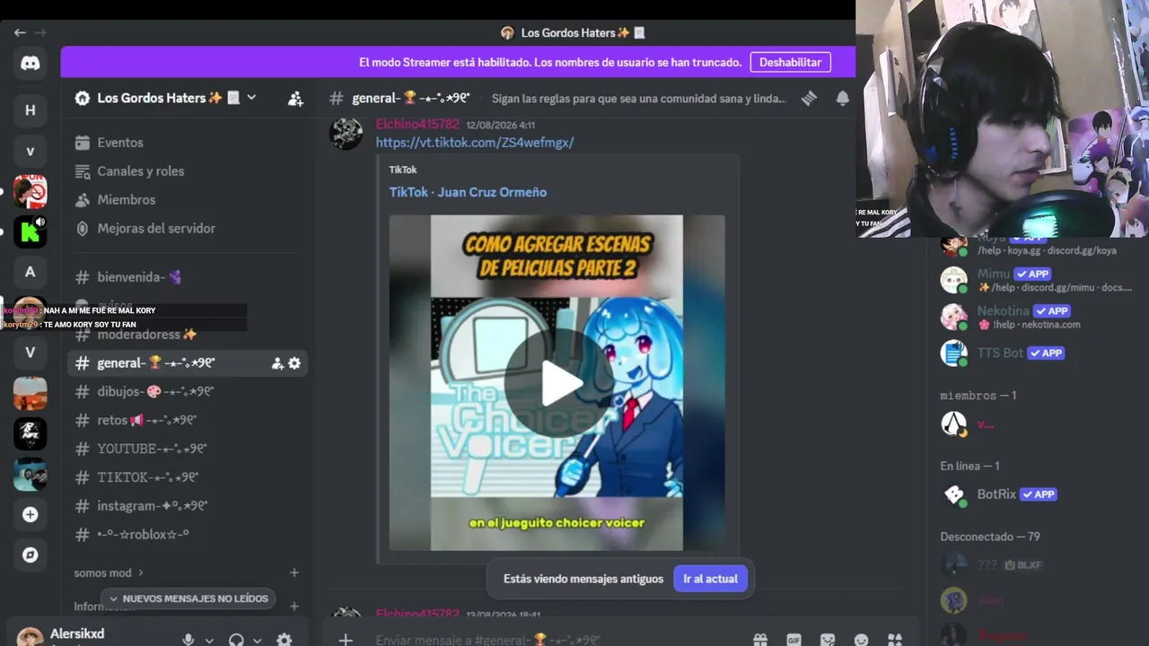Open BotRix in member list
This screenshot has height=646, width=1149.
[1037, 494]
